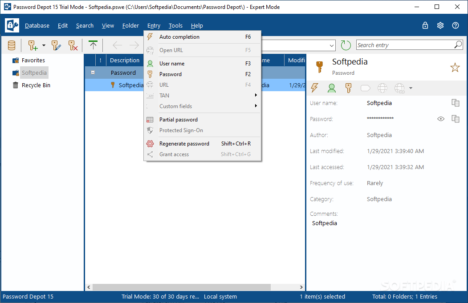This screenshot has width=468, height=303.
Task: Click the green move-to-top arrow icon
Action: pyautogui.click(x=93, y=45)
